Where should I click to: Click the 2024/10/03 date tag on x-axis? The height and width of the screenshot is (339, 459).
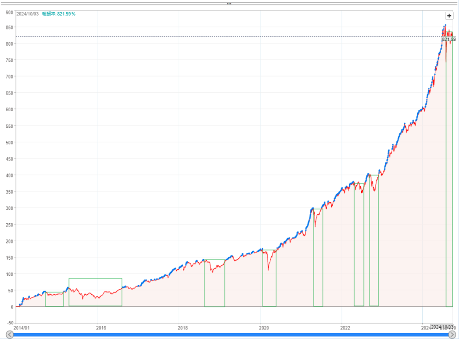click(x=442, y=327)
